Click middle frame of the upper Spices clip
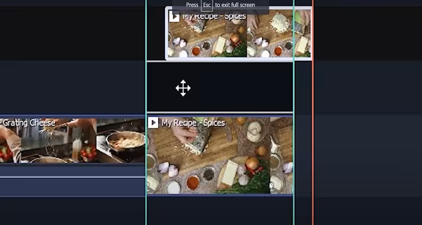 [270, 34]
